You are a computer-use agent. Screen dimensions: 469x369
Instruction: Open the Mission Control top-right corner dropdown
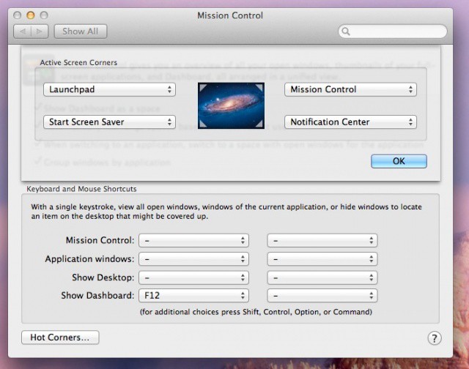pos(350,89)
